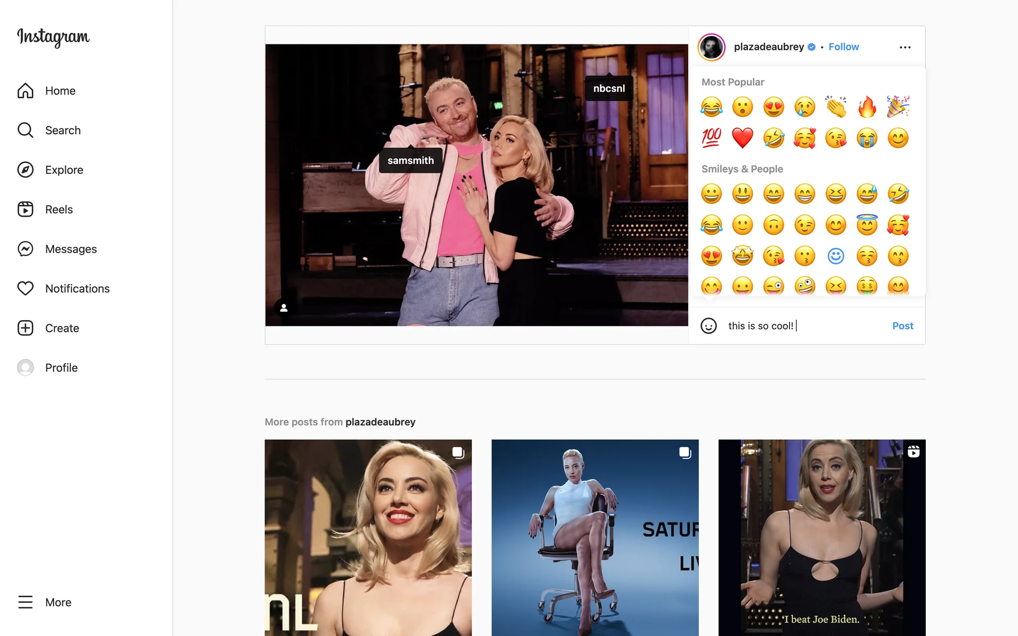Insert the 100 points emoji
Viewport: 1018px width, 636px height.
pyautogui.click(x=712, y=138)
